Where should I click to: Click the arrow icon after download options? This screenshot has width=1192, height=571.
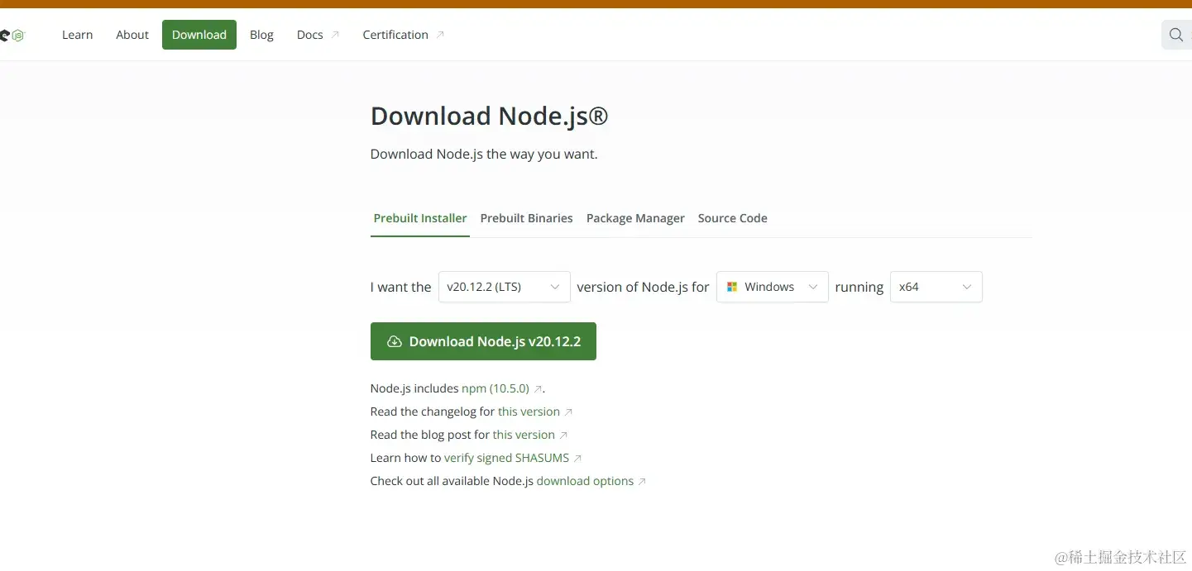coord(642,481)
